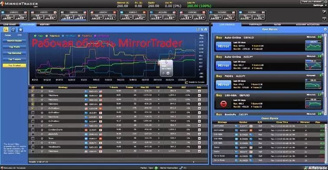Expand the Settings menu at top right
The image size is (328, 170).
[x=319, y=6]
